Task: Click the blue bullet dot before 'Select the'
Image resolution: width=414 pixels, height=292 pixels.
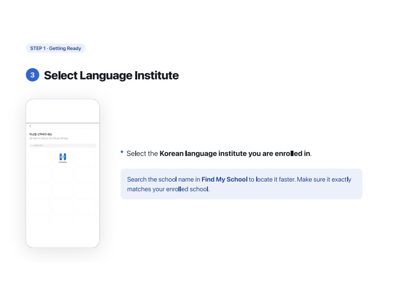Action: [x=122, y=152]
